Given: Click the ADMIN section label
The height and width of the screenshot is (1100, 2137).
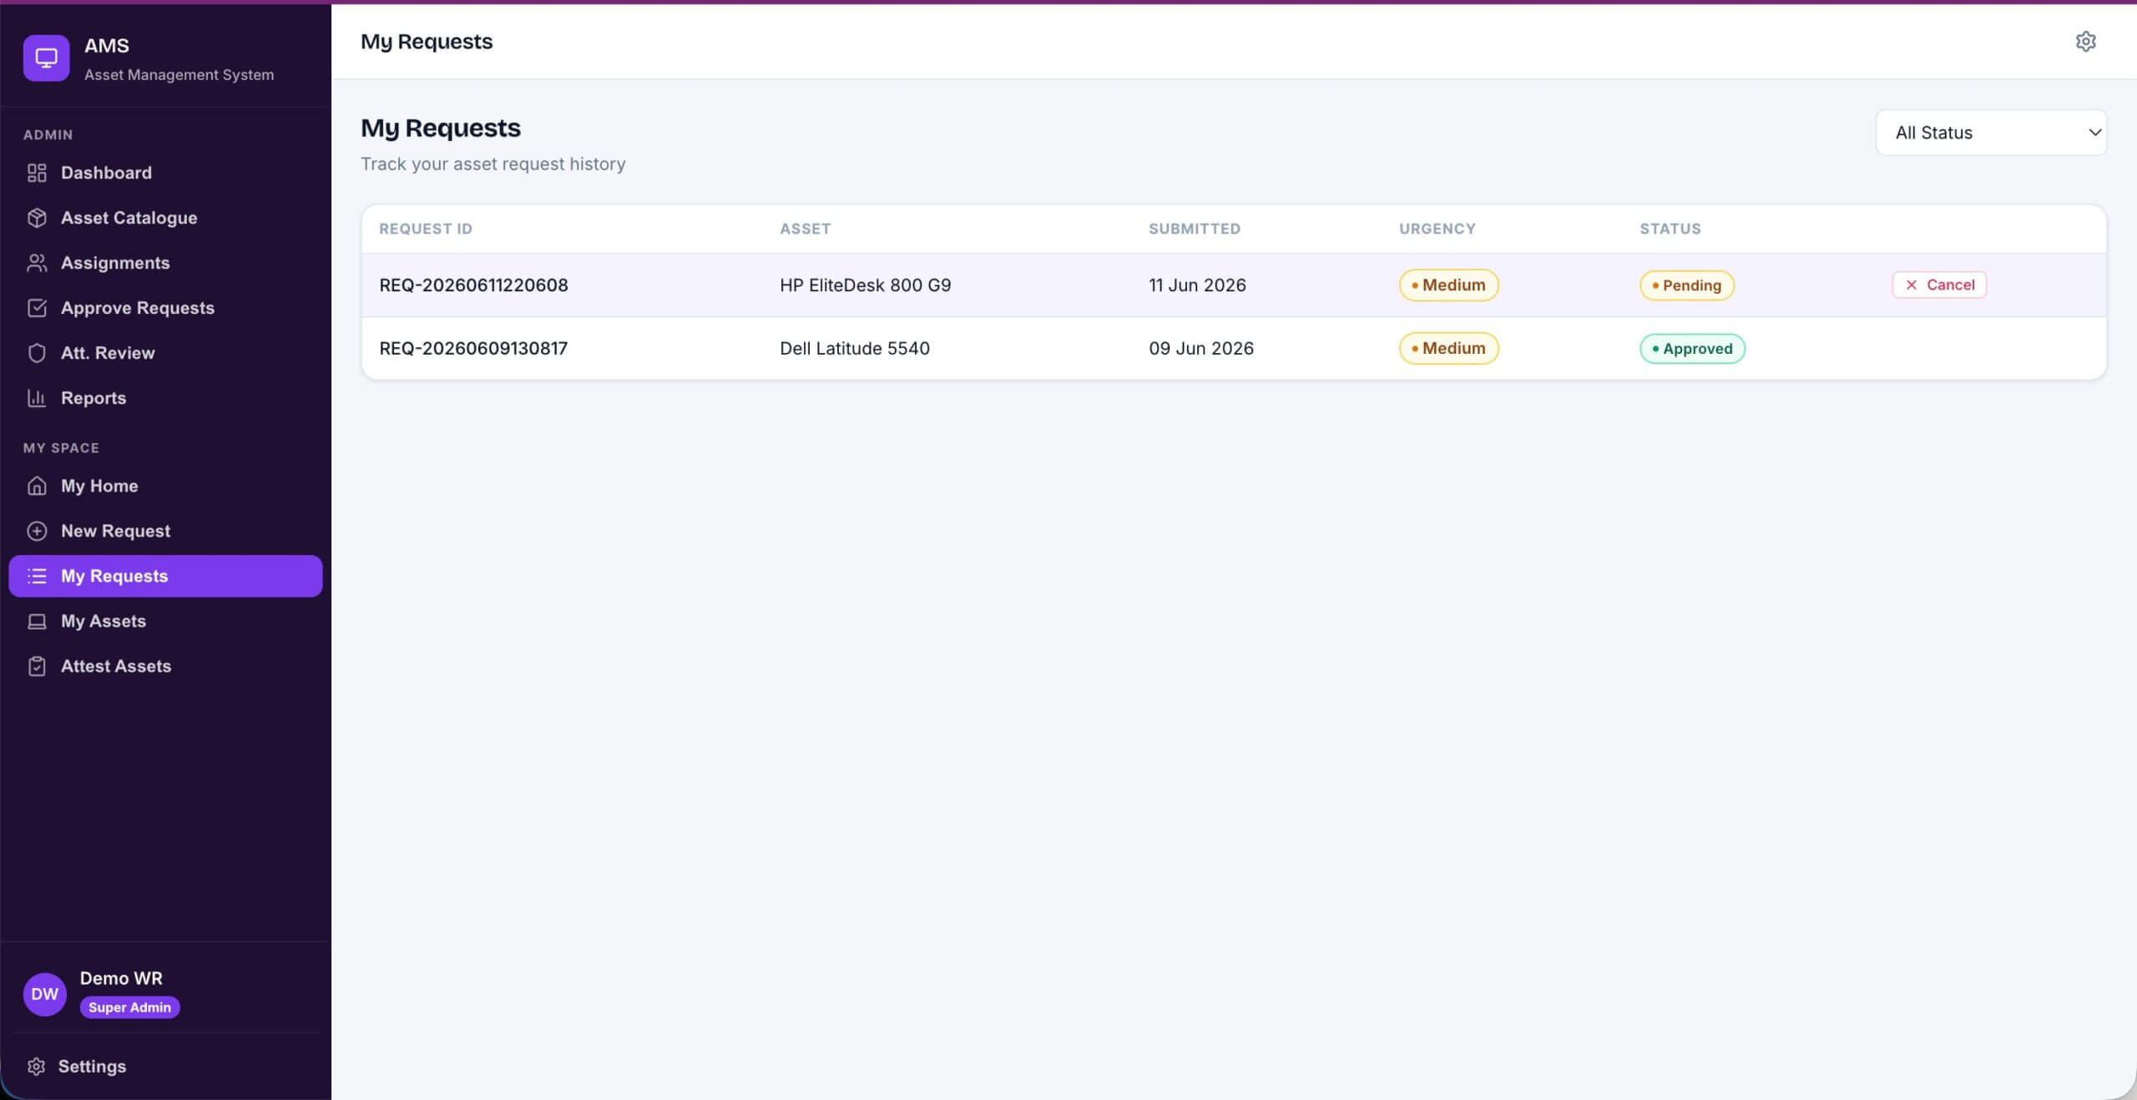Looking at the screenshot, I should tap(48, 134).
